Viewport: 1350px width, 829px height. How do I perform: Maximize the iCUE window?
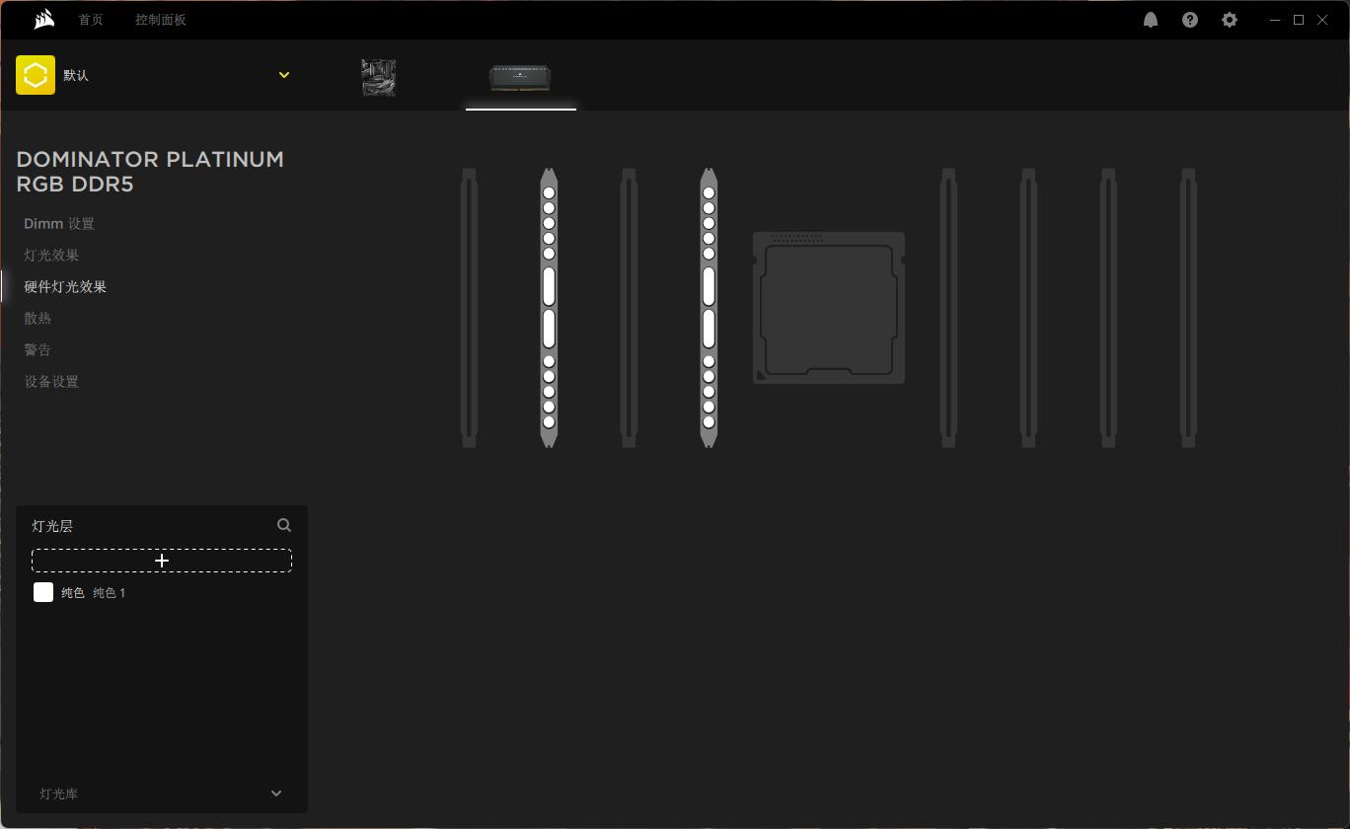pos(1299,20)
